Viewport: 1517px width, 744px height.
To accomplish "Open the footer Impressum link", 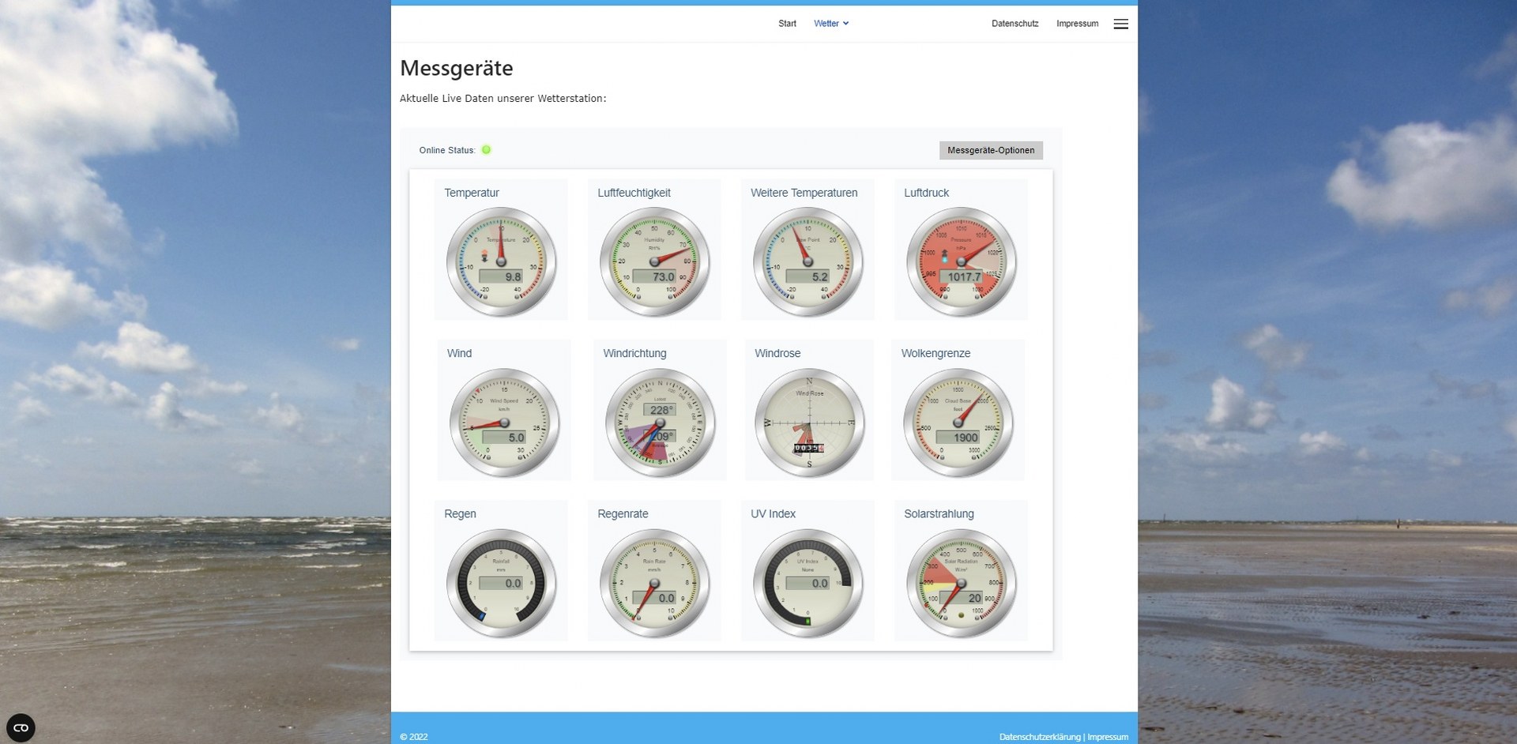I will tap(1108, 737).
